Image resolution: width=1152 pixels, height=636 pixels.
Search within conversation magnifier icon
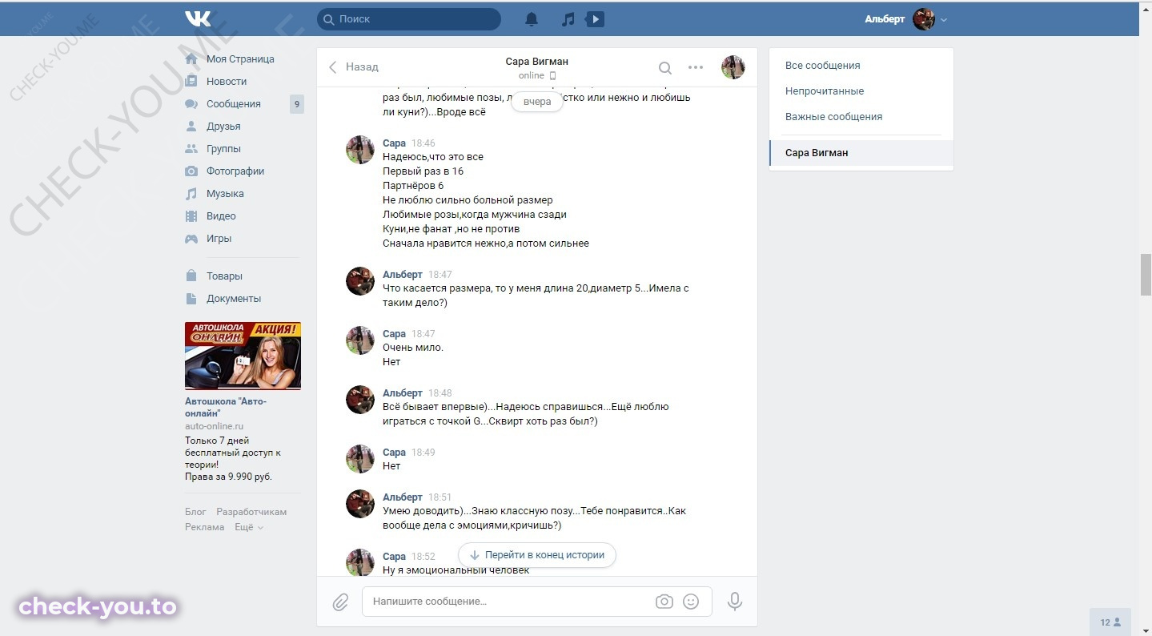point(665,68)
